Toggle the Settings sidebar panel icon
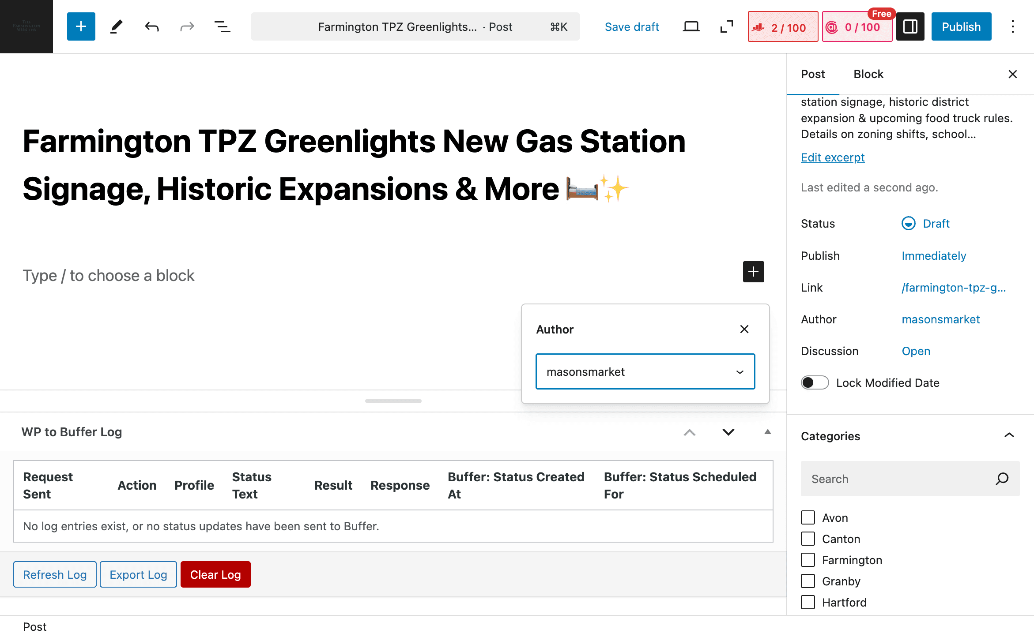1034x637 pixels. point(910,26)
